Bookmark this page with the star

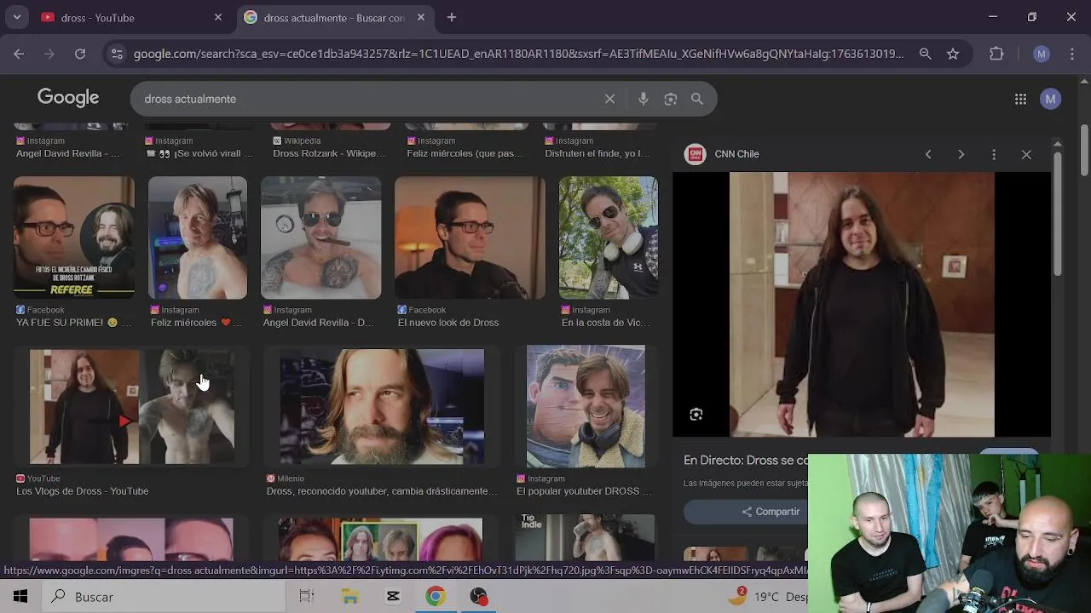pos(953,54)
